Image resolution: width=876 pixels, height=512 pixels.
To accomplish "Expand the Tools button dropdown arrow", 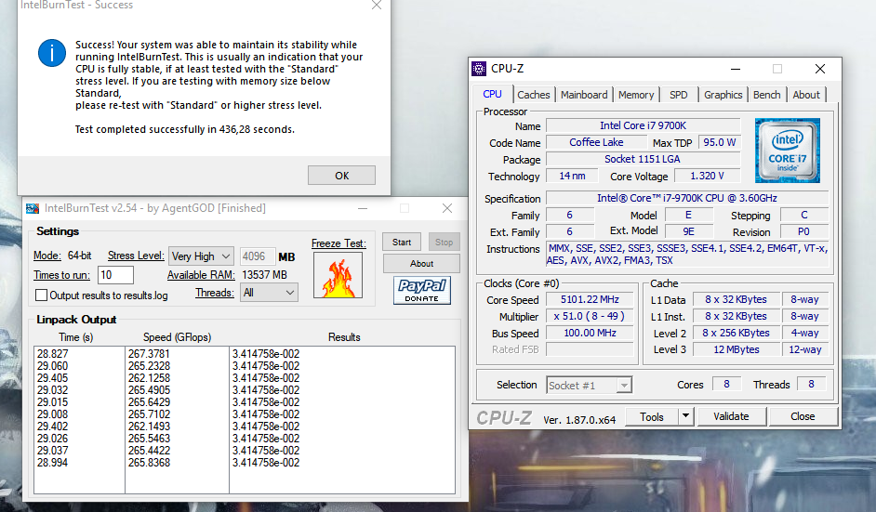I will click(685, 416).
